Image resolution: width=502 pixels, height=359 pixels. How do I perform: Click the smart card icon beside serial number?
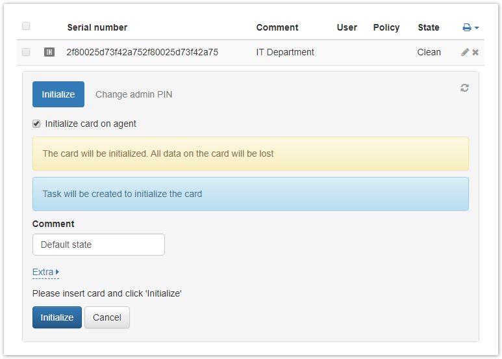coord(49,52)
